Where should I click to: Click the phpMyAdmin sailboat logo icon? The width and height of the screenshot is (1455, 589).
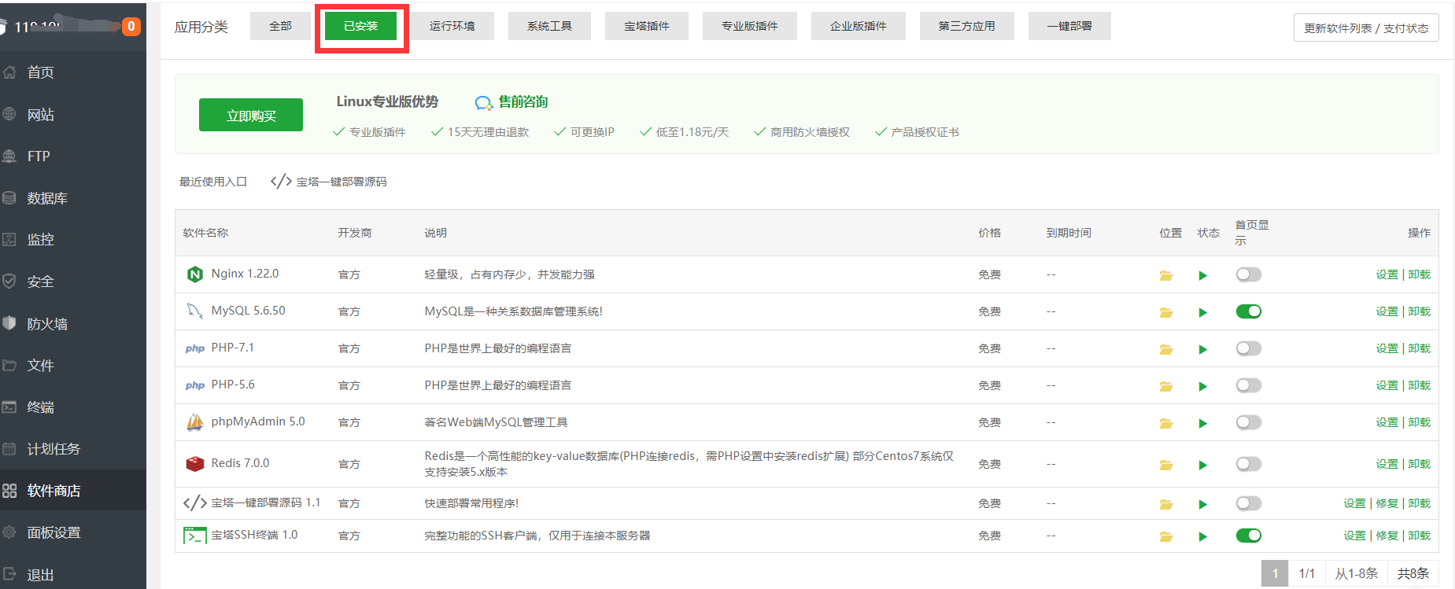(x=194, y=422)
